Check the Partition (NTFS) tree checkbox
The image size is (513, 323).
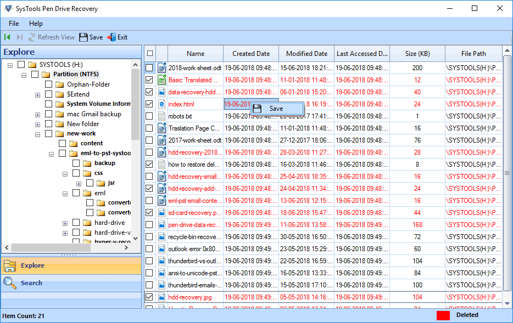coord(35,75)
